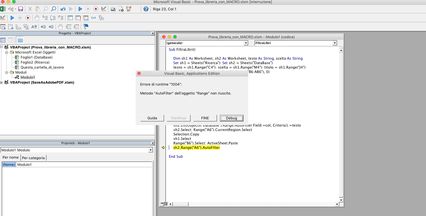Switch to Full Module View in the code window
Screen dimensions: 426x216
166,204
